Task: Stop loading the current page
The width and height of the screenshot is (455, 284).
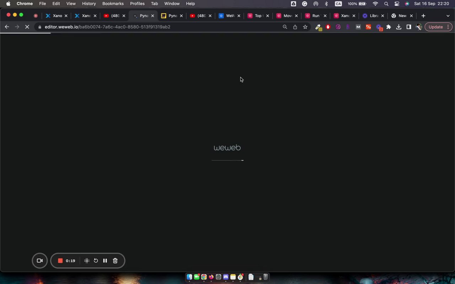Action: tap(27, 27)
